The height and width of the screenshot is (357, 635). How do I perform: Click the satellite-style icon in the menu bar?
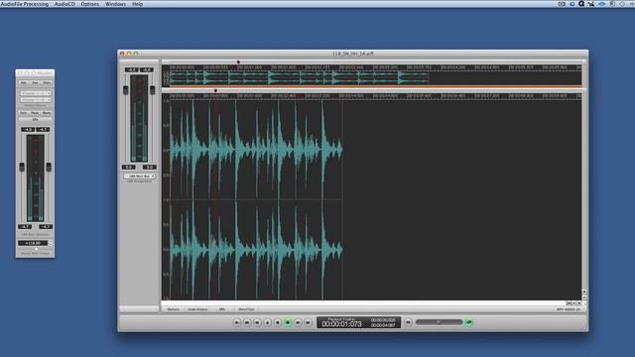click(x=591, y=4)
